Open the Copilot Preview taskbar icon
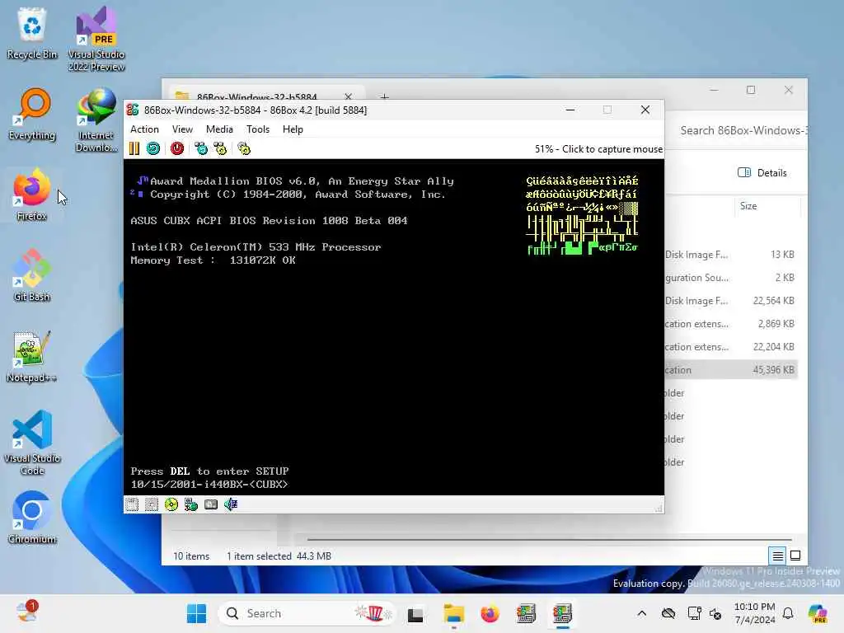The height and width of the screenshot is (633, 844). 818,613
